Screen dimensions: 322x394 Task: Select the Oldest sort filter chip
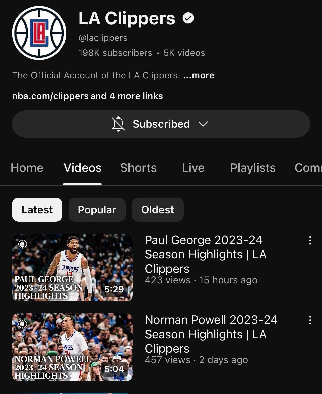(157, 210)
